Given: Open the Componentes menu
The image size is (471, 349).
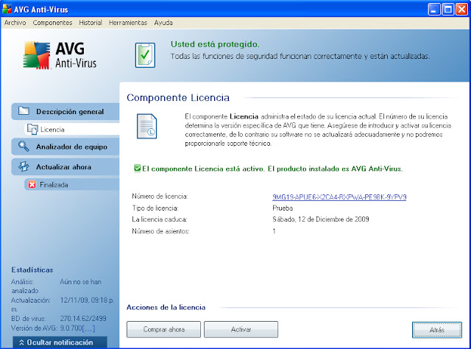Looking at the screenshot, I should [52, 23].
